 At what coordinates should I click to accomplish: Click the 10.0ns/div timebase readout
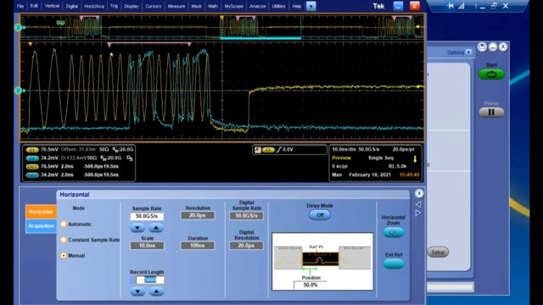pos(343,149)
